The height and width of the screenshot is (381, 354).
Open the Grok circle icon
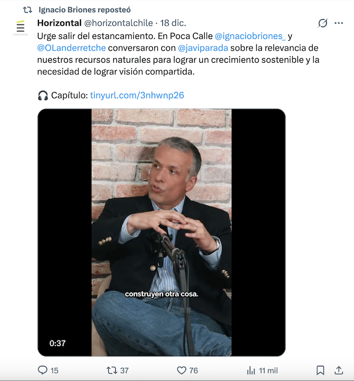(x=322, y=23)
